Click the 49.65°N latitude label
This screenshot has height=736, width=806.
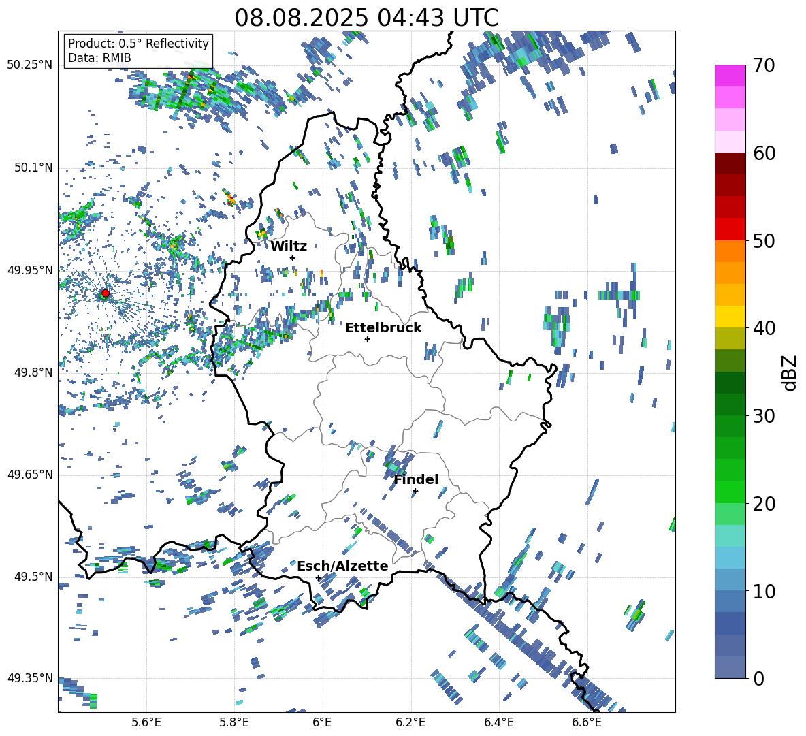30,474
